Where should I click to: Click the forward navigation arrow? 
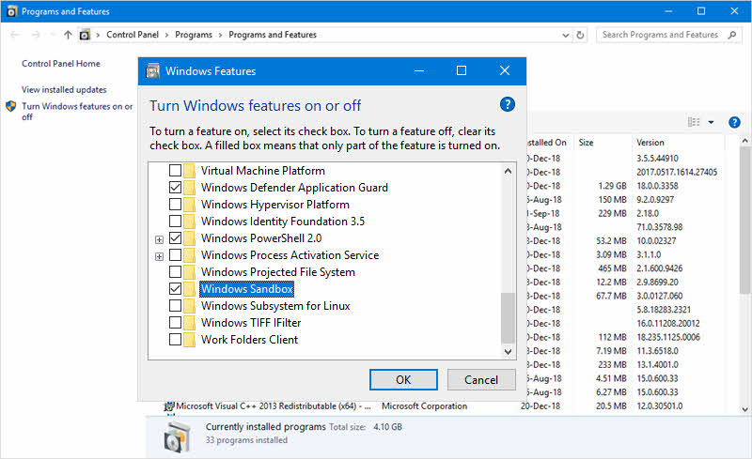pos(36,35)
